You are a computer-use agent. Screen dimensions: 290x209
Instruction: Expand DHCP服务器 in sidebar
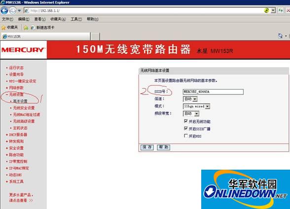coord(18,134)
